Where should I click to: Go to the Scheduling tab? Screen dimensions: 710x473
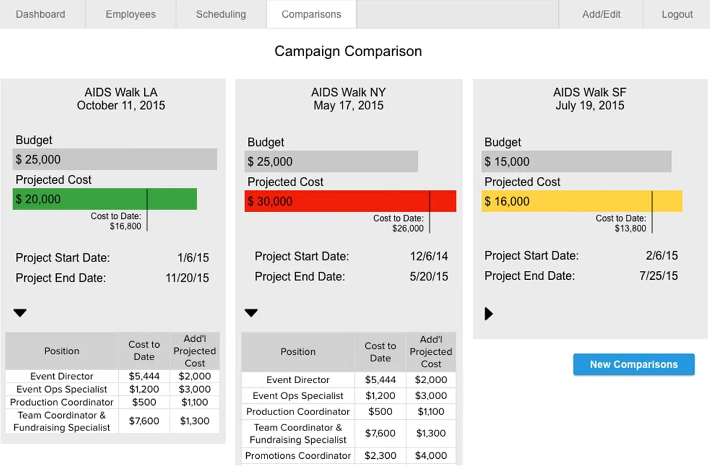pyautogui.click(x=221, y=14)
